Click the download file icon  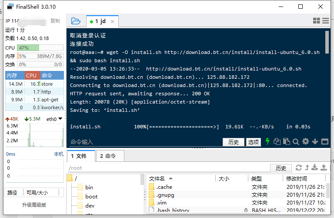click(x=314, y=168)
